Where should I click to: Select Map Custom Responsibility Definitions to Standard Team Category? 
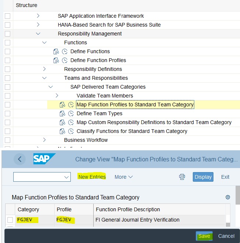click(154, 123)
